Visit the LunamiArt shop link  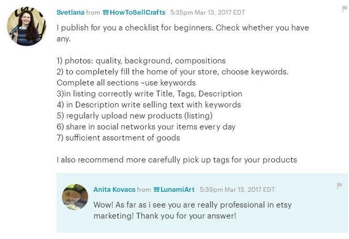point(178,189)
